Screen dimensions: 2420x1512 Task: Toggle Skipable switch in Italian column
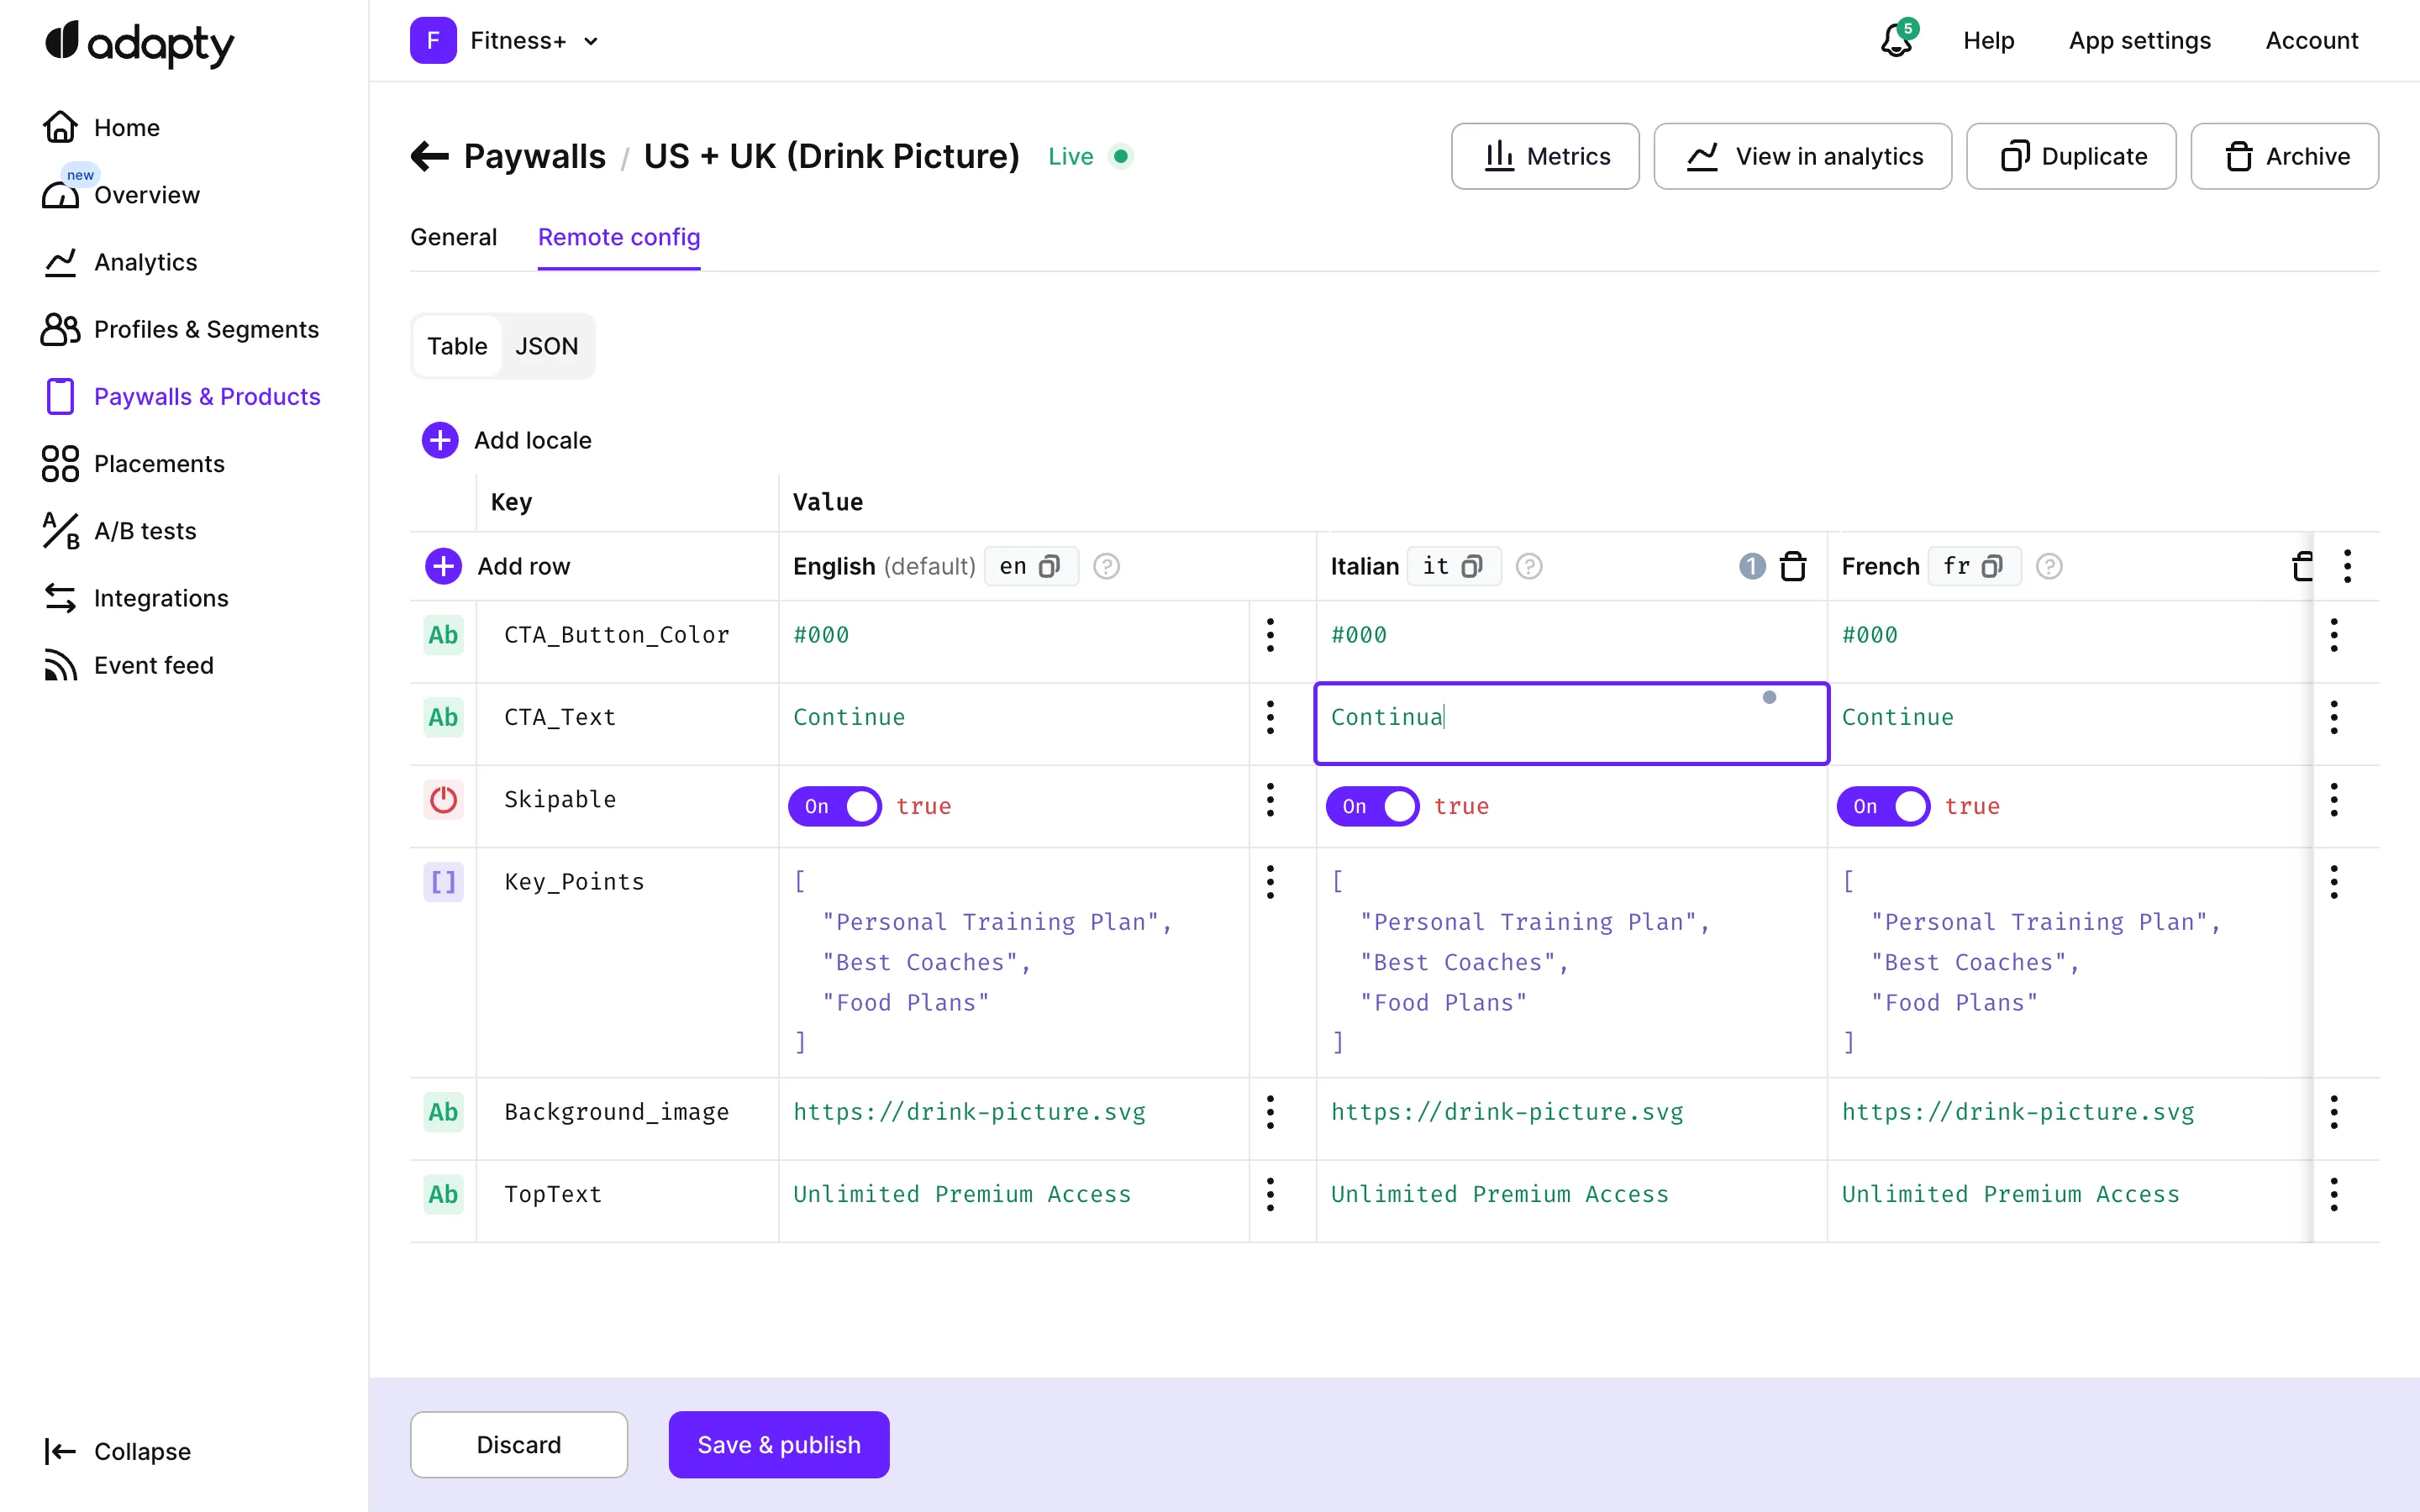1372,806
